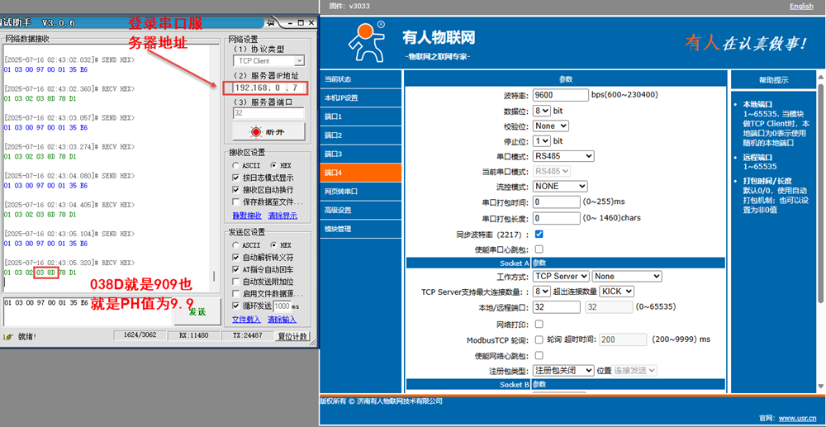Click RX:11480 in status bar

[193, 335]
